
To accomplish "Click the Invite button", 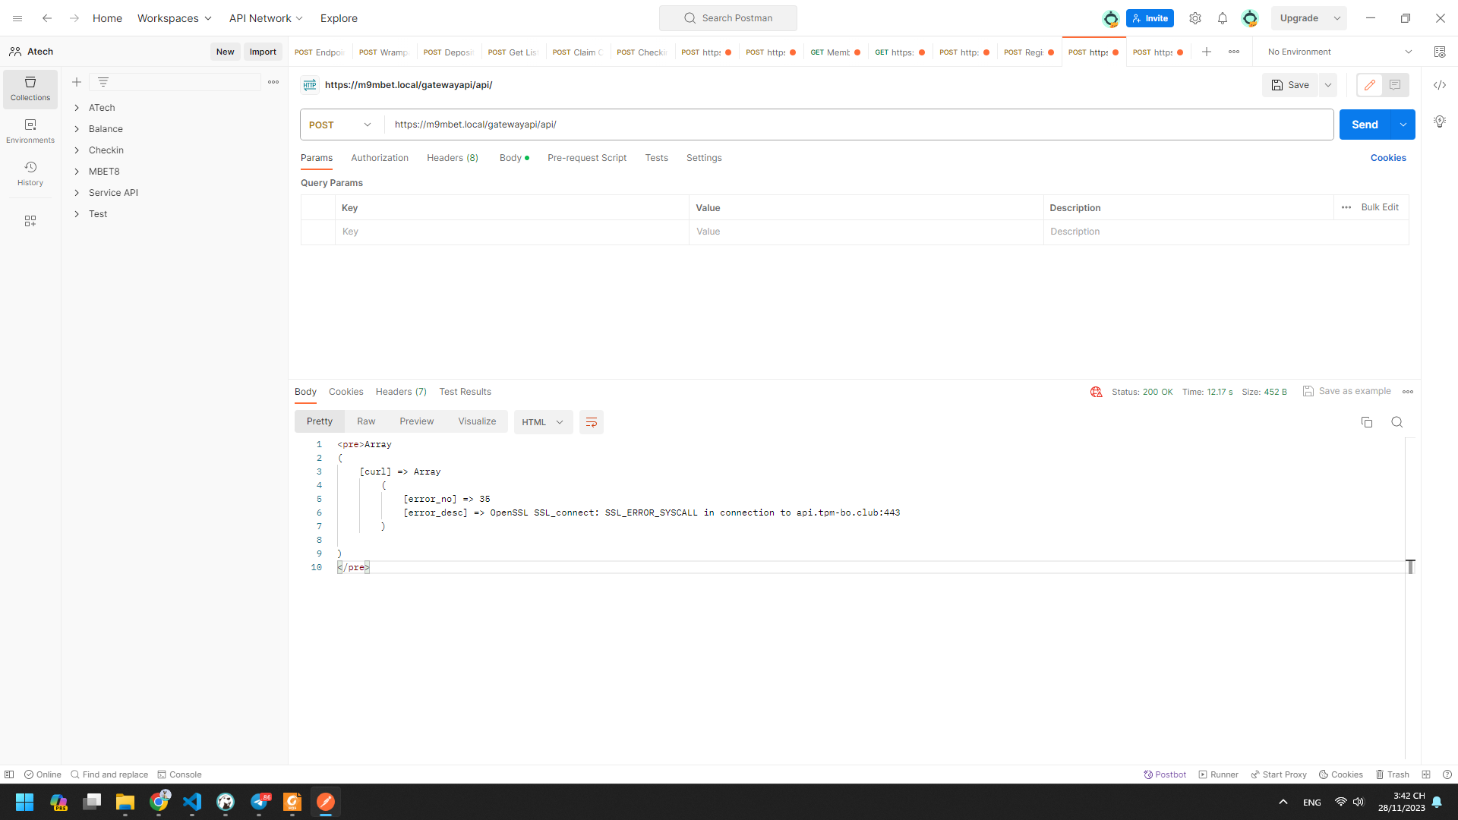I will (1150, 18).
